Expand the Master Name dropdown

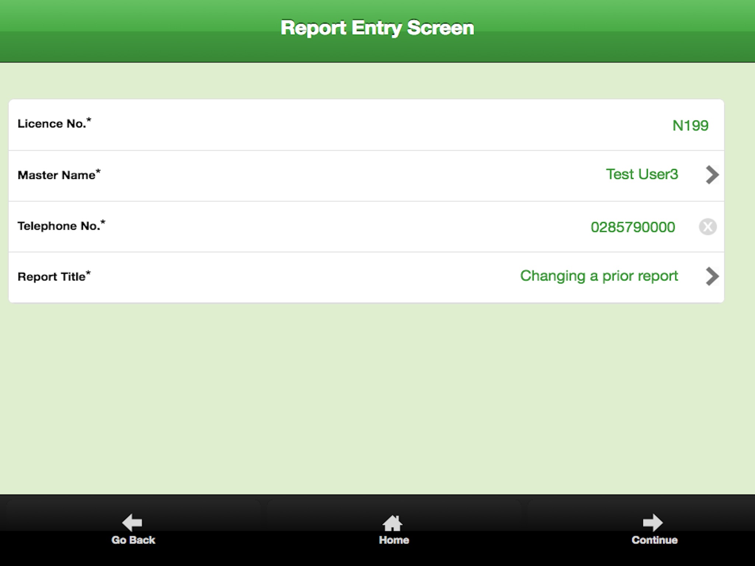pyautogui.click(x=711, y=175)
